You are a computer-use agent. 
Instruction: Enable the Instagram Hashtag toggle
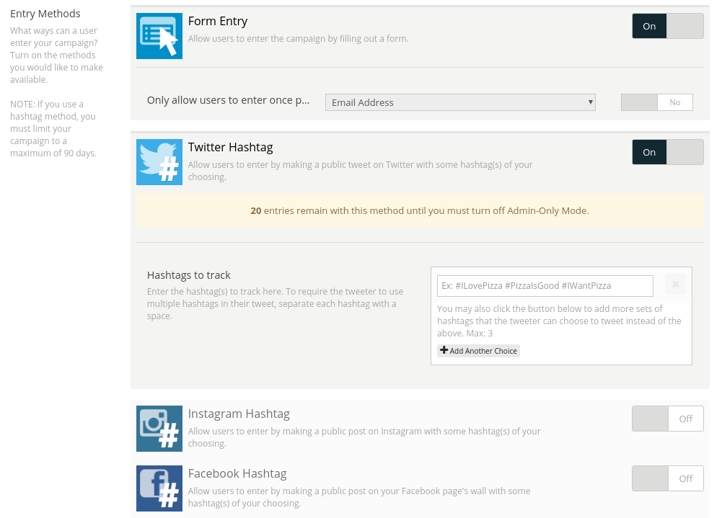click(x=667, y=419)
